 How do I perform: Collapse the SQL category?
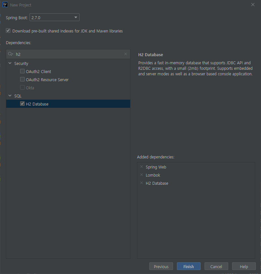point(10,96)
